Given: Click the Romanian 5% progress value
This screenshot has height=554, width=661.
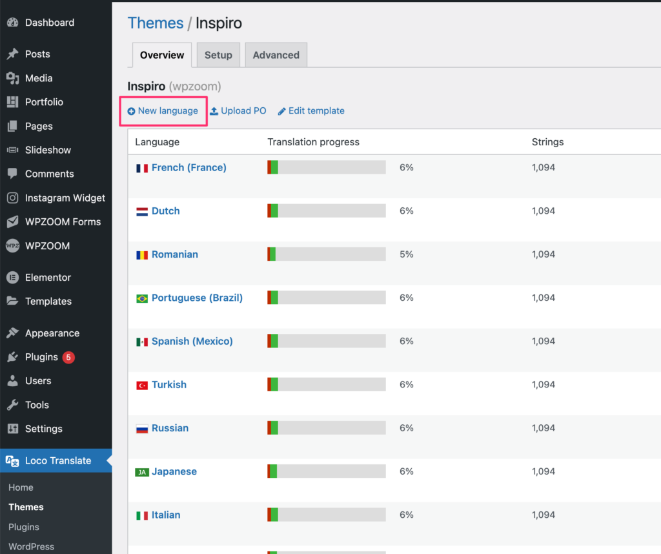Looking at the screenshot, I should click(407, 254).
